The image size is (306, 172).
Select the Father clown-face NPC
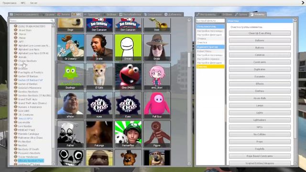(71, 134)
